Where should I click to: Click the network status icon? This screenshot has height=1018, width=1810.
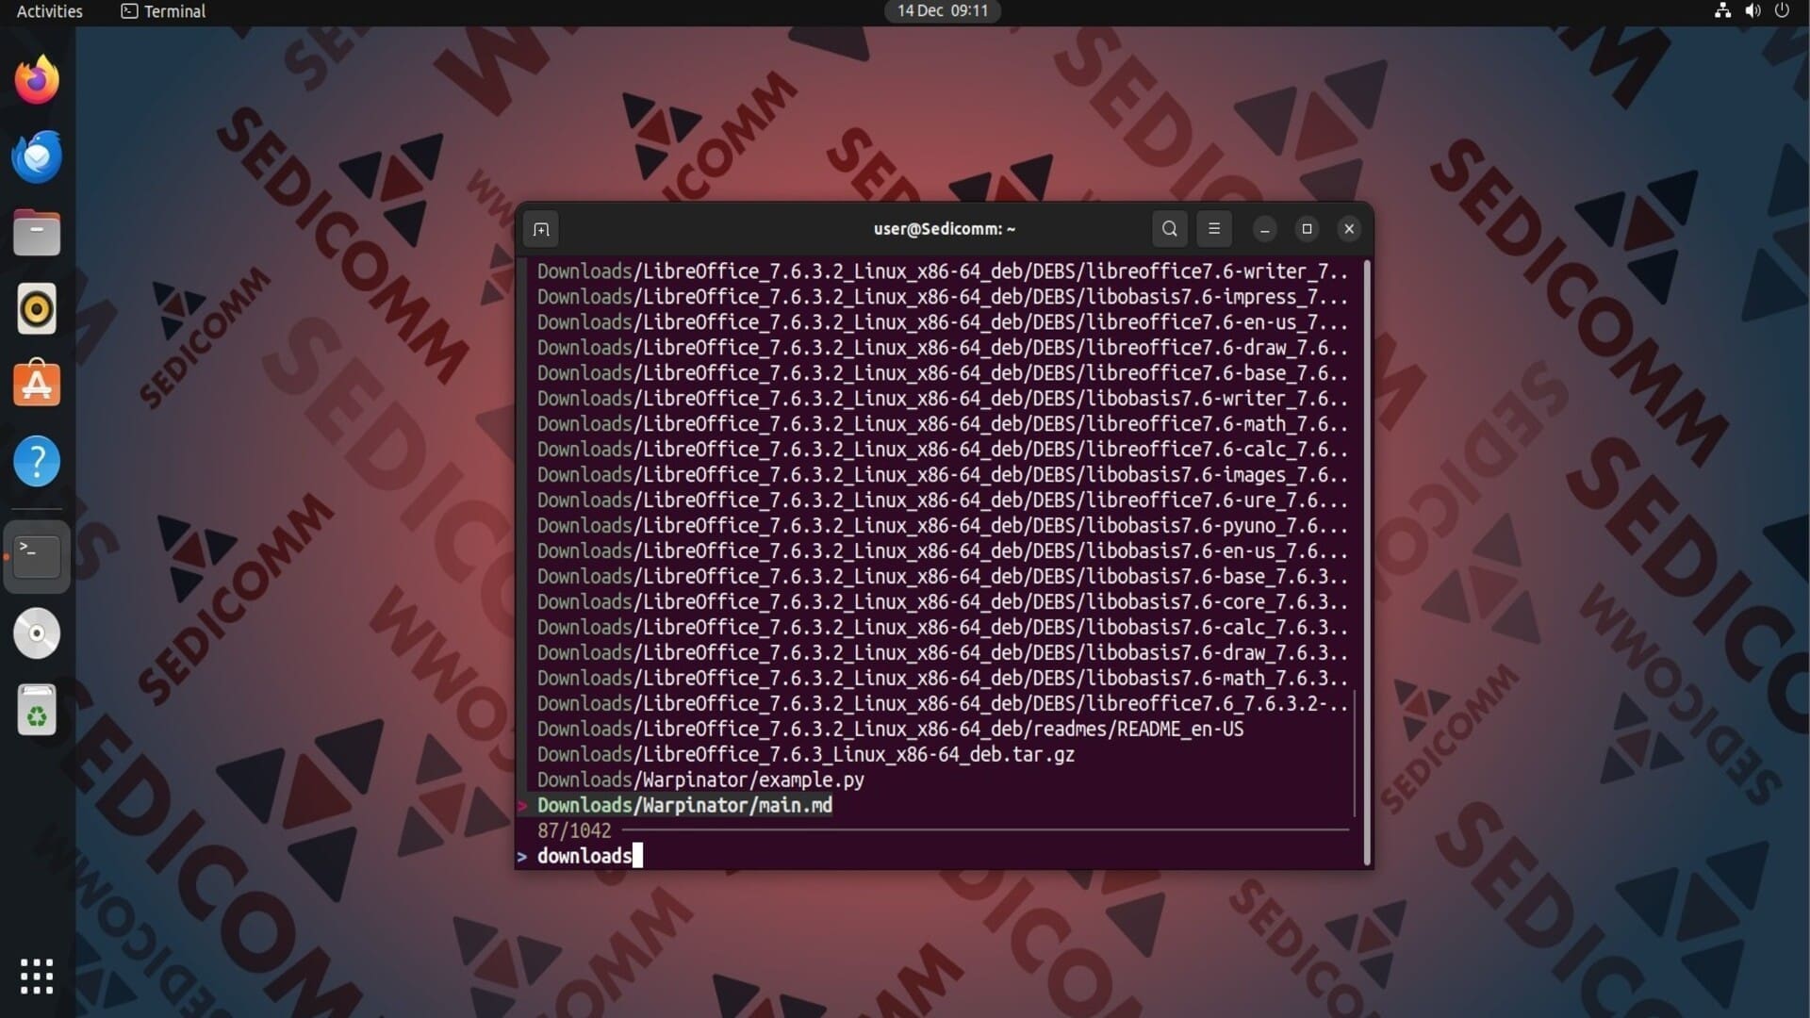tap(1722, 11)
